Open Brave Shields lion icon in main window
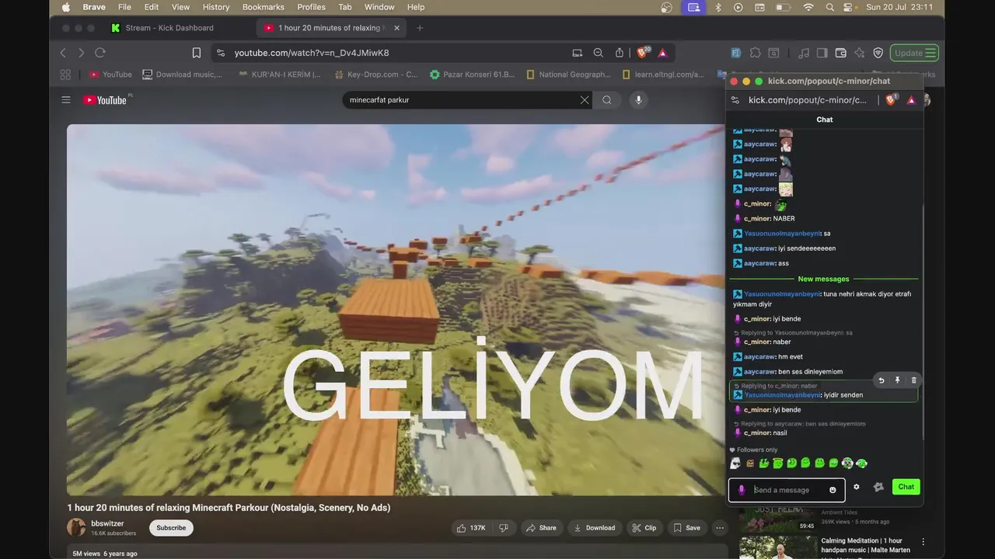Screen dimensions: 995x559 (642, 53)
